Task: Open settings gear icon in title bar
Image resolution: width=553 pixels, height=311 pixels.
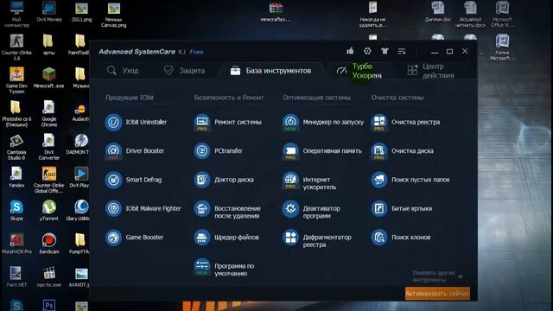Action: pos(367,51)
